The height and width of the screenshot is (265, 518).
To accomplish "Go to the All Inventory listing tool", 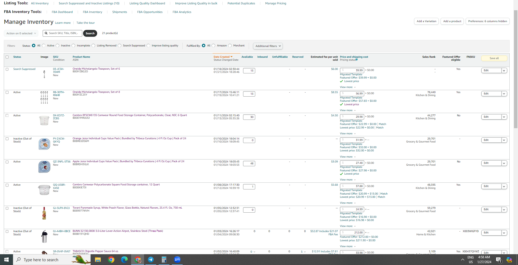I will click(x=40, y=4).
